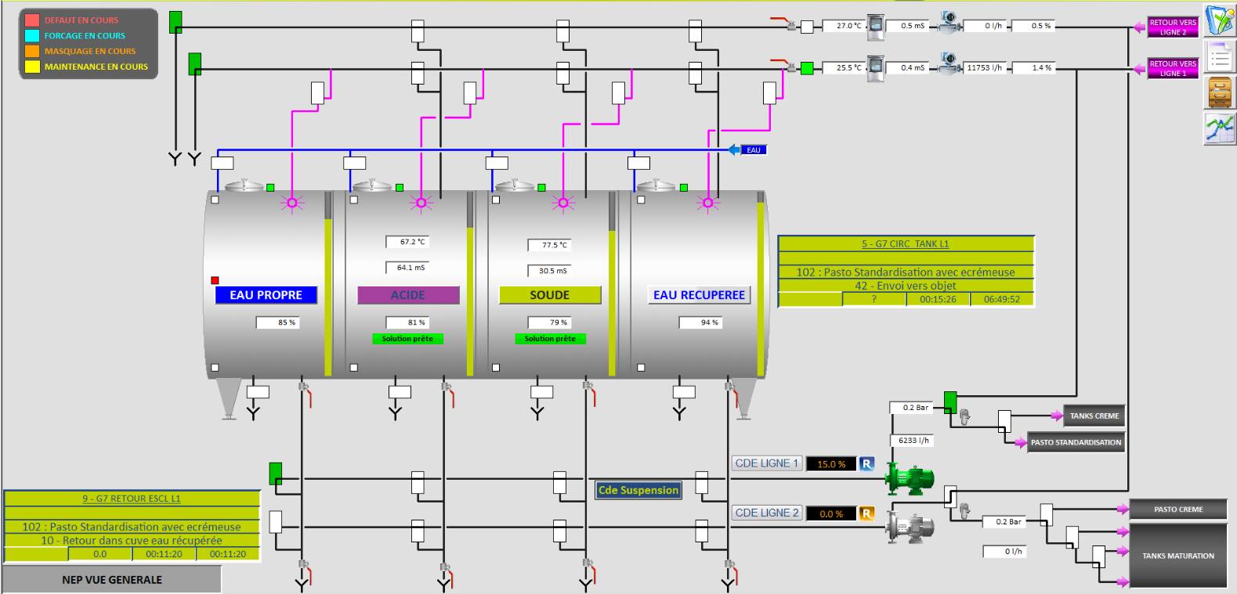Toggle the green valve square before 25.5 °C
This screenshot has height=594, width=1237.
[x=807, y=68]
